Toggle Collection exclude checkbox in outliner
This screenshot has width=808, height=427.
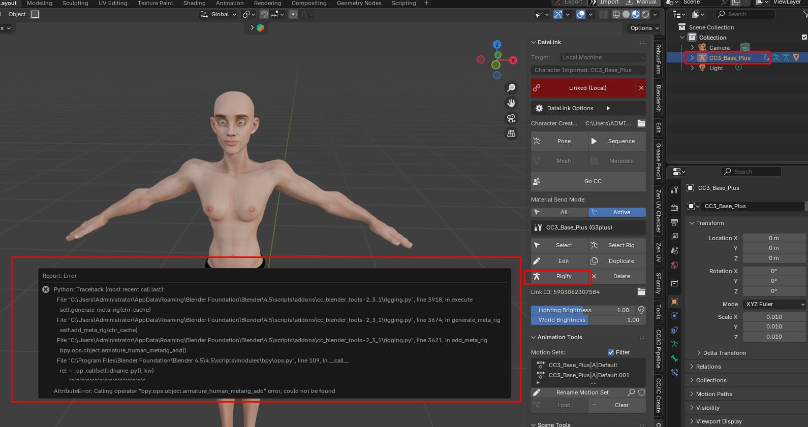(804, 37)
